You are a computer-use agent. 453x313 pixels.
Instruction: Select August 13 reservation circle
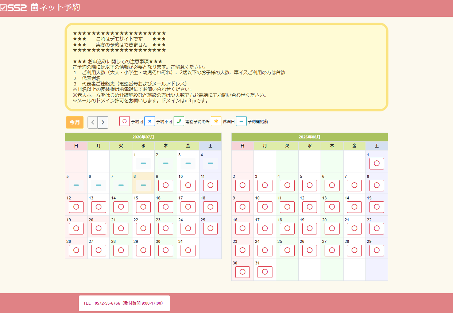[x=332, y=207]
